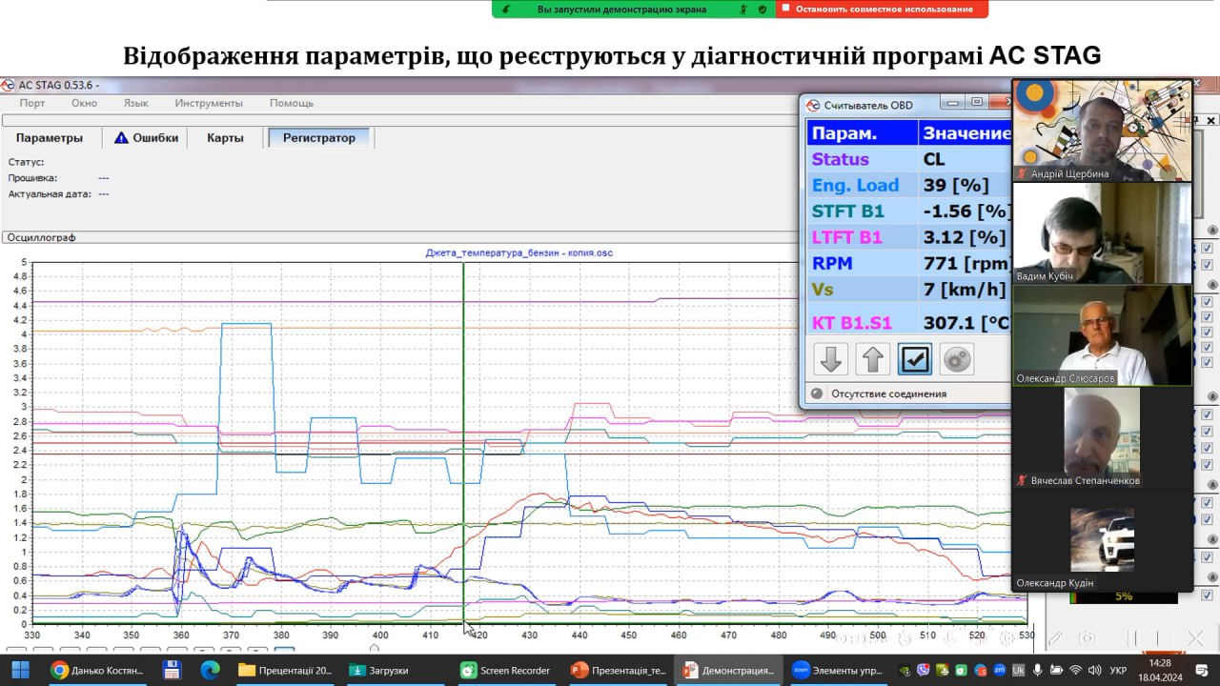
Task: Click the down arrow in OBD reader
Action: tap(830, 359)
